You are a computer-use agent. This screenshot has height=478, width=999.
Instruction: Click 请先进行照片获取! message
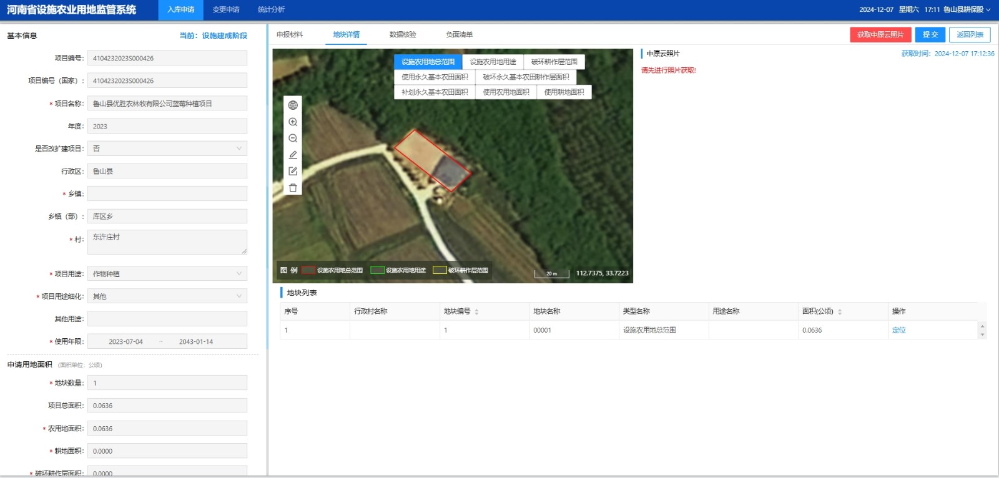(668, 71)
